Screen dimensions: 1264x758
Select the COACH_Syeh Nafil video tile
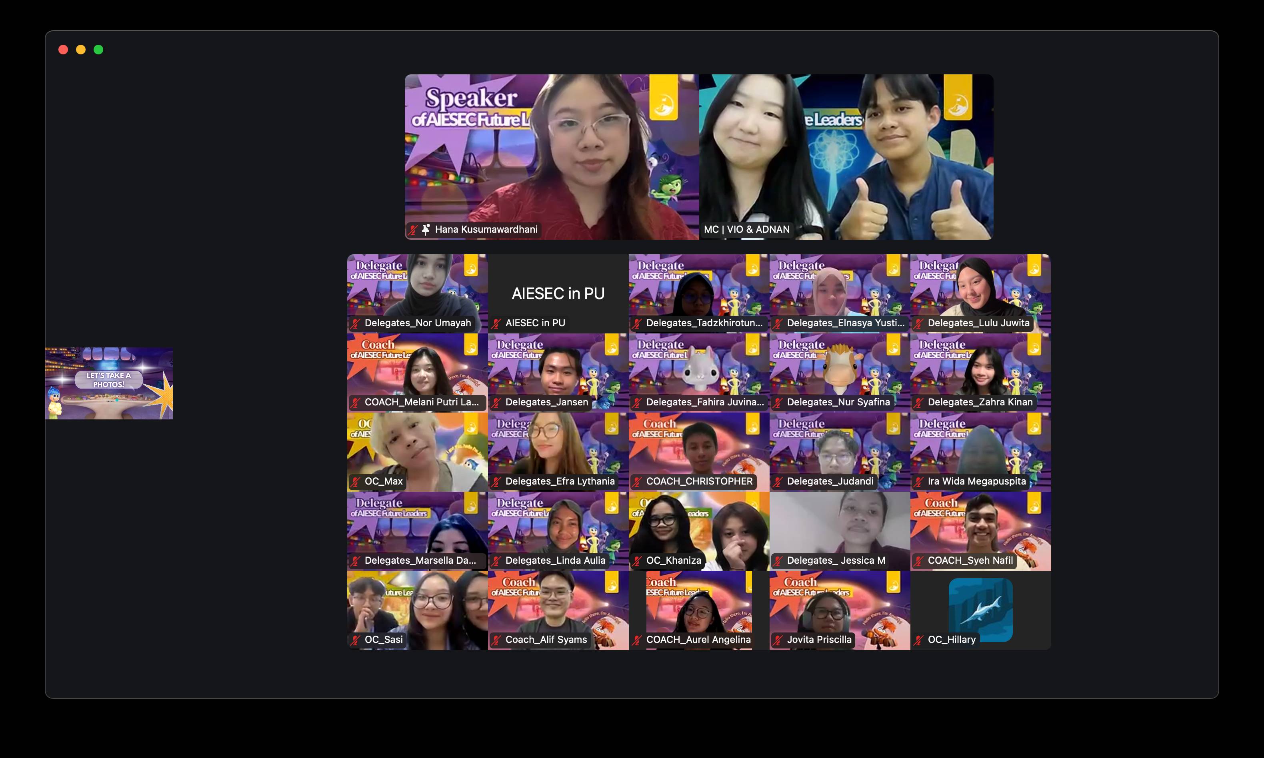(980, 531)
